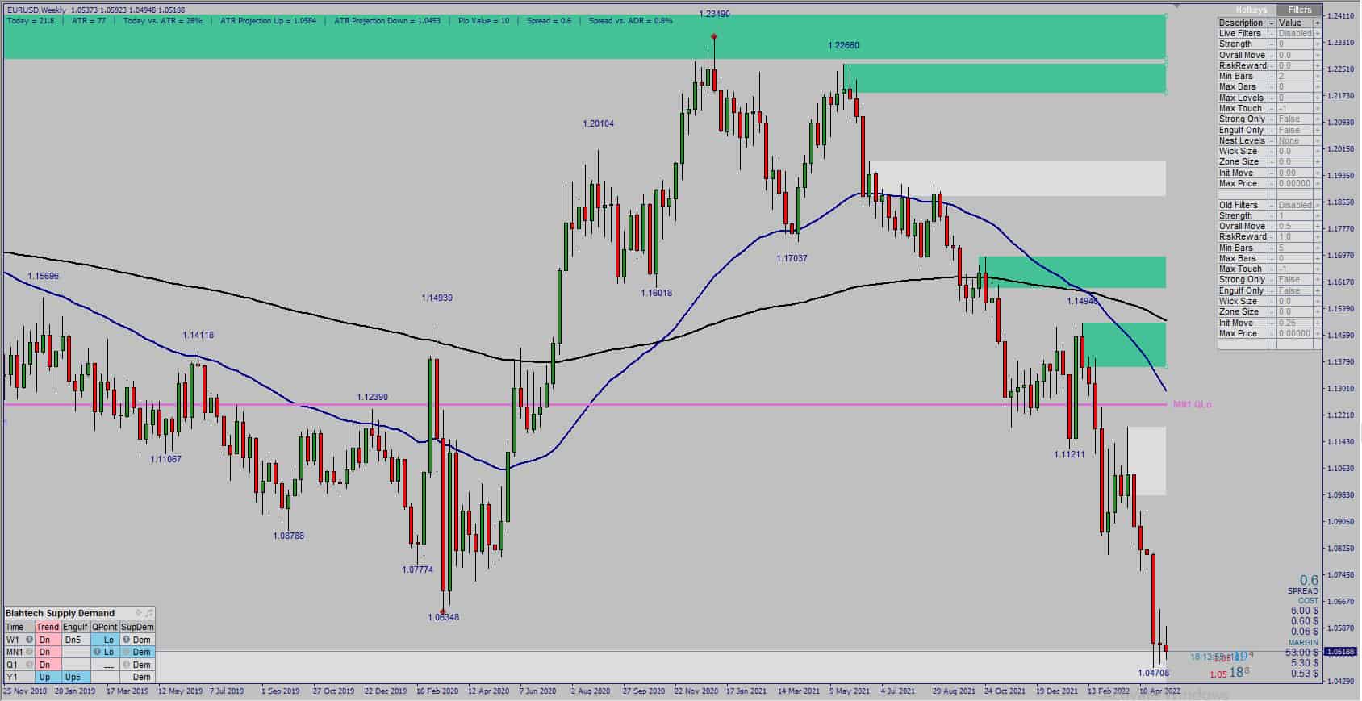Click the 1.14939 swing high label

click(437, 298)
